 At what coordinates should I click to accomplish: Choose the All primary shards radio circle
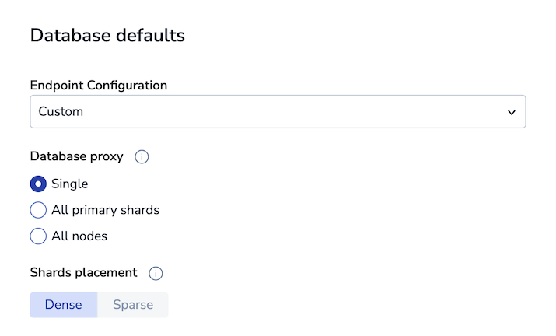pyautogui.click(x=38, y=210)
